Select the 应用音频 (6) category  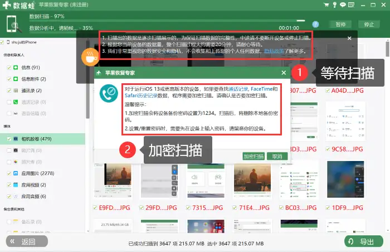(x=33, y=196)
